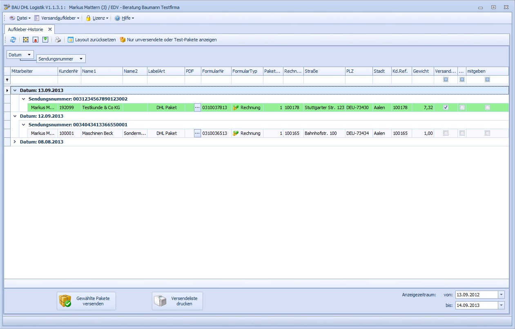Open PDF ellipsis for Maschinen Beck row
This screenshot has width=515, height=329.
coord(197,133)
